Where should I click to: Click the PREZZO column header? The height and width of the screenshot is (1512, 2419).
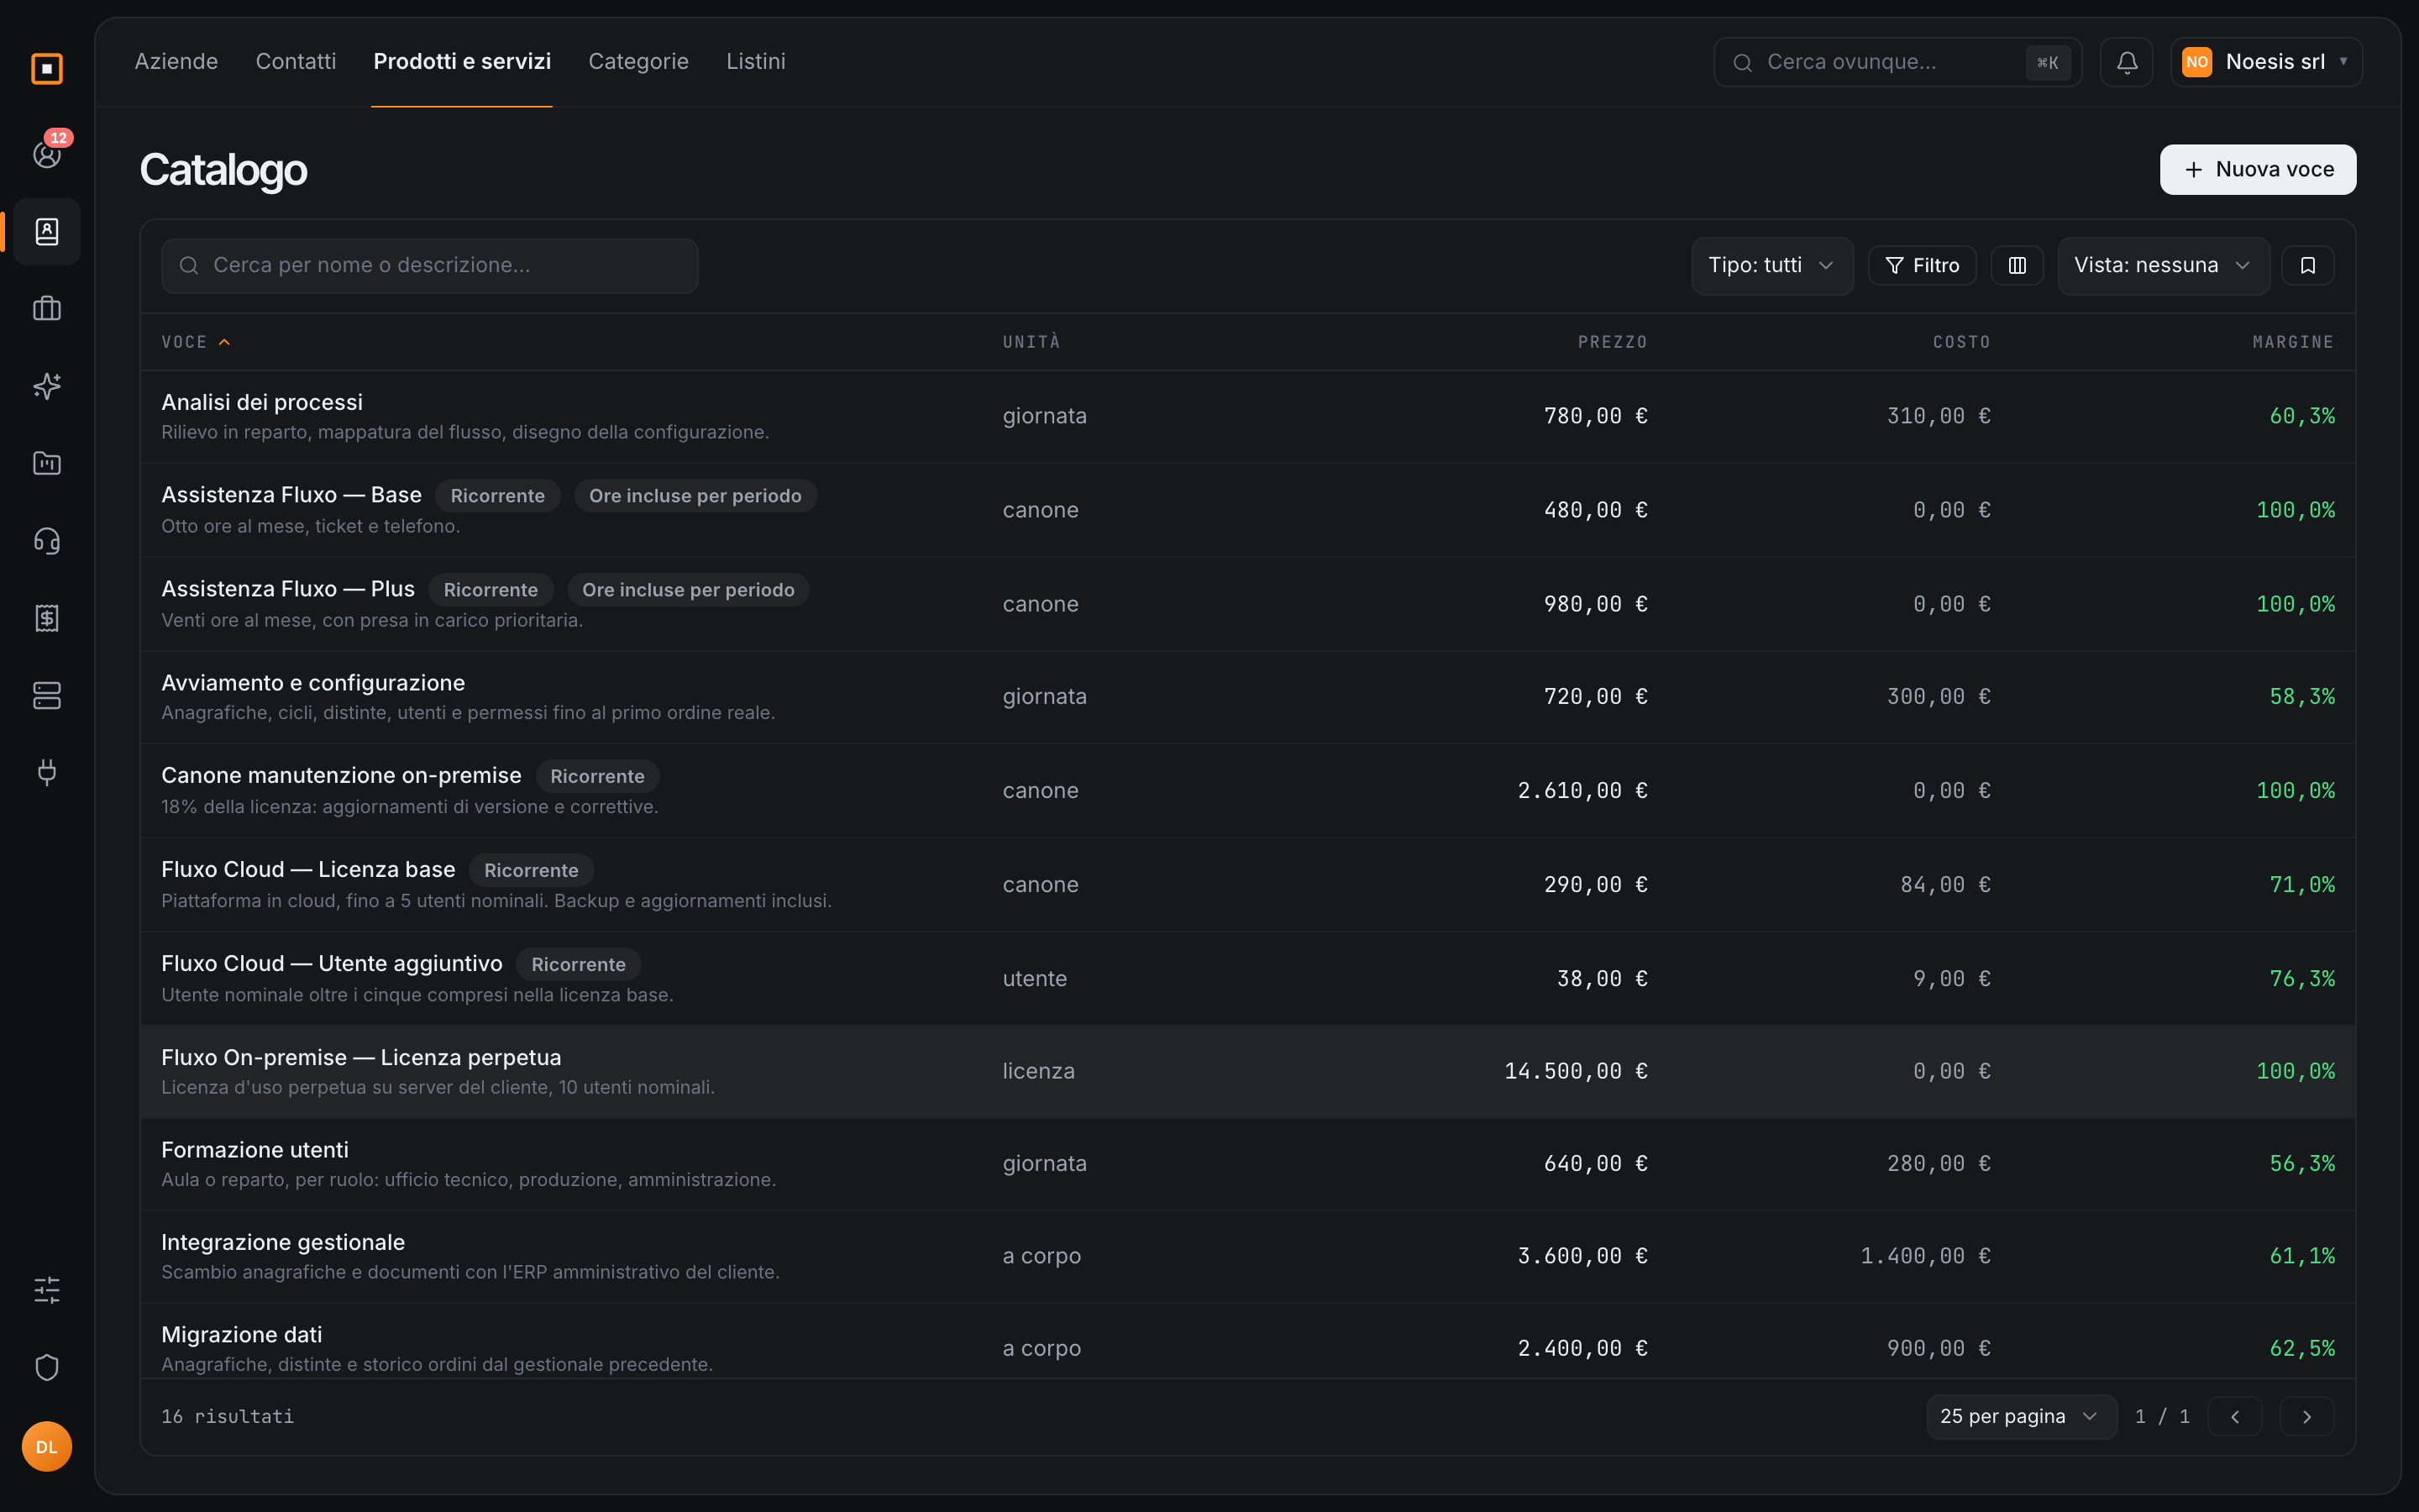click(x=1613, y=342)
